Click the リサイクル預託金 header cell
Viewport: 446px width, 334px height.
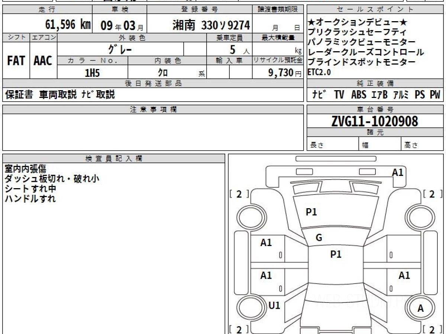click(278, 61)
